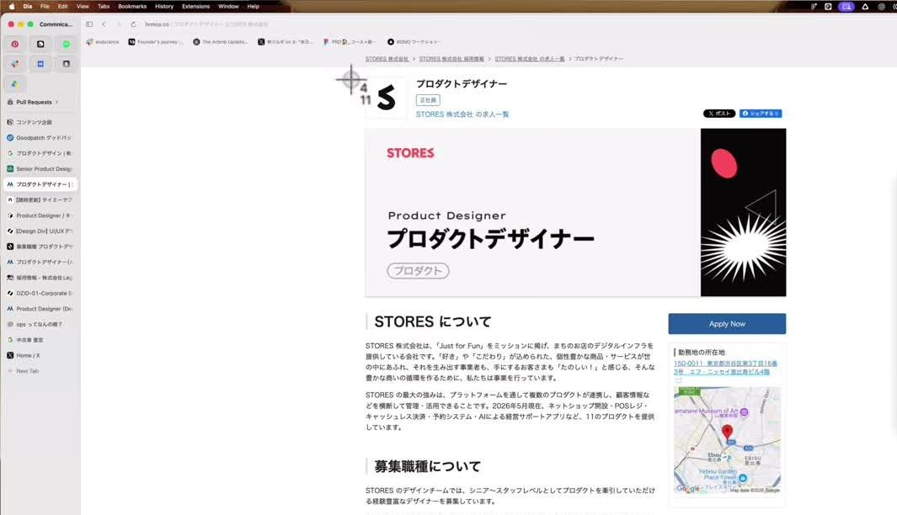Open the Tabs menu
The width and height of the screenshot is (897, 515).
pyautogui.click(x=104, y=6)
